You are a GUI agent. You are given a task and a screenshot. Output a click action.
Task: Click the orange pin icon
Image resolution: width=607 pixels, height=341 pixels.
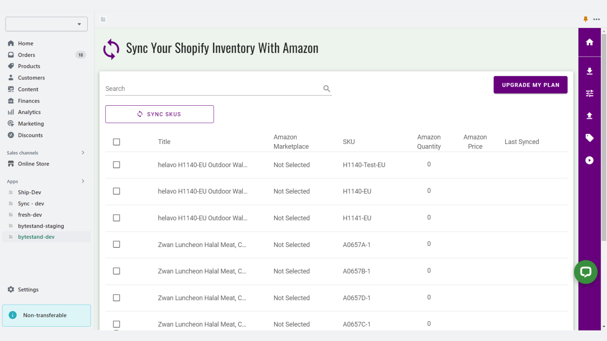[x=585, y=19]
